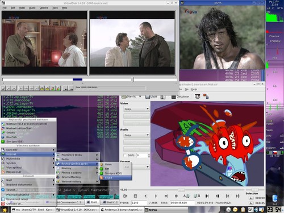Screen dimensions: 284x213
Task: Click VirtualDub seek bar slider handle
Action: (133, 80)
